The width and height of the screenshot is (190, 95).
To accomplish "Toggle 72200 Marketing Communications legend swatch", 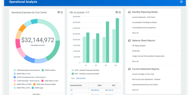I will pos(15,70).
